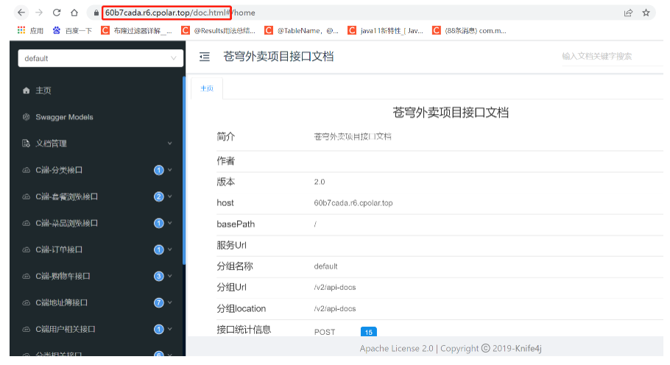Click badge 2 on C端-套餐浏览接口

point(159,196)
